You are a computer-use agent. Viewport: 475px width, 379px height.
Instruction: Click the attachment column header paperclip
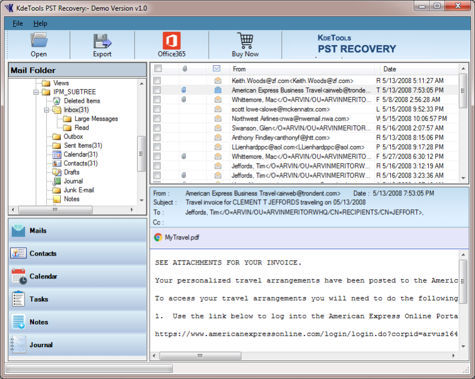(x=185, y=69)
